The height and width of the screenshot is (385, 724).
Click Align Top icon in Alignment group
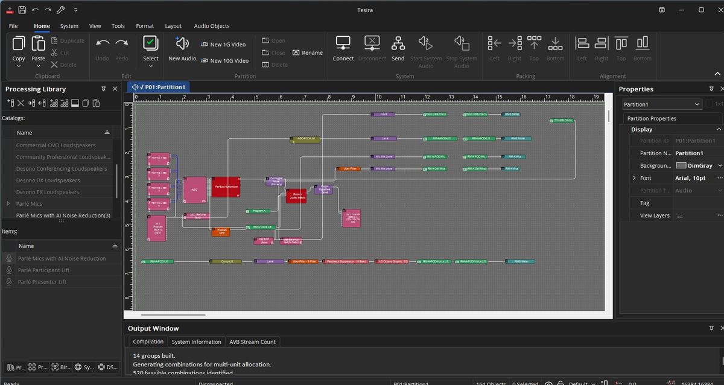[621, 43]
